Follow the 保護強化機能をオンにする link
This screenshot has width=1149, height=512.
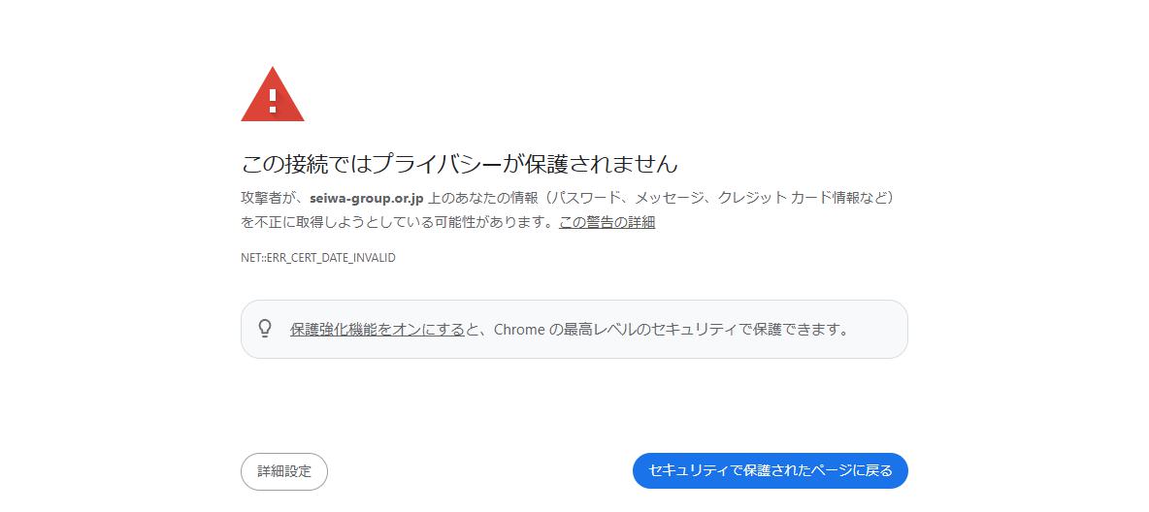point(378,329)
